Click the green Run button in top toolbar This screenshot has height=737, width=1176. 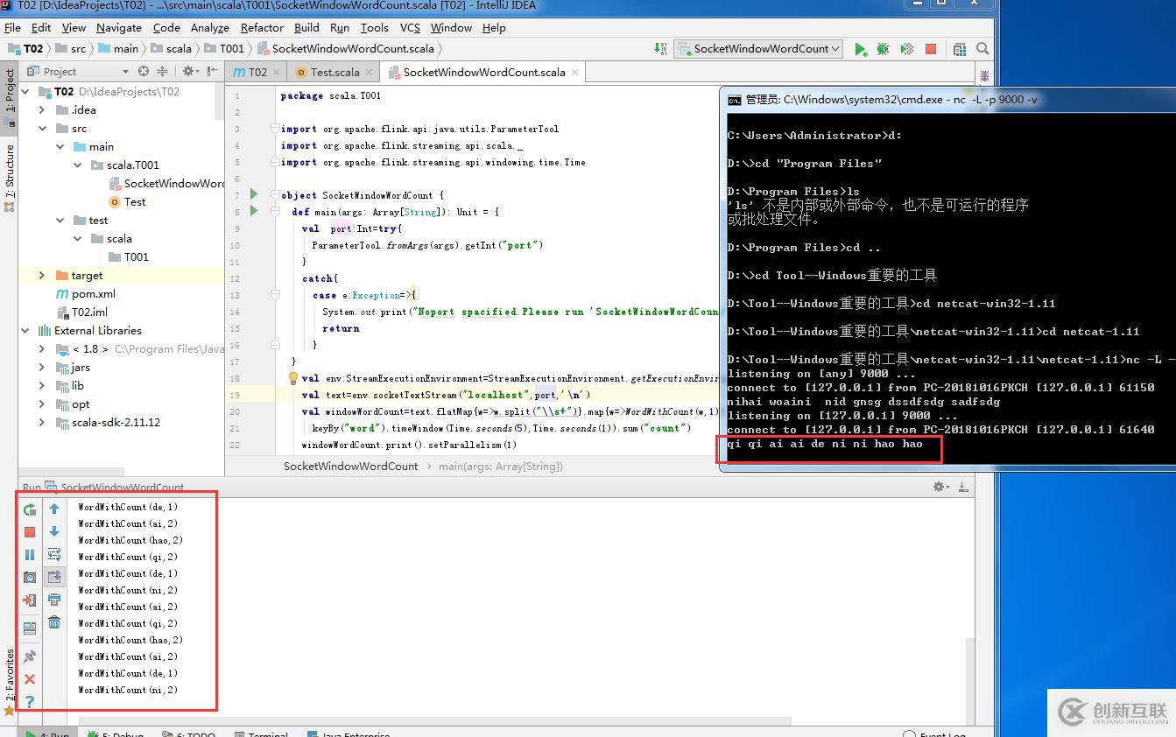coord(860,49)
